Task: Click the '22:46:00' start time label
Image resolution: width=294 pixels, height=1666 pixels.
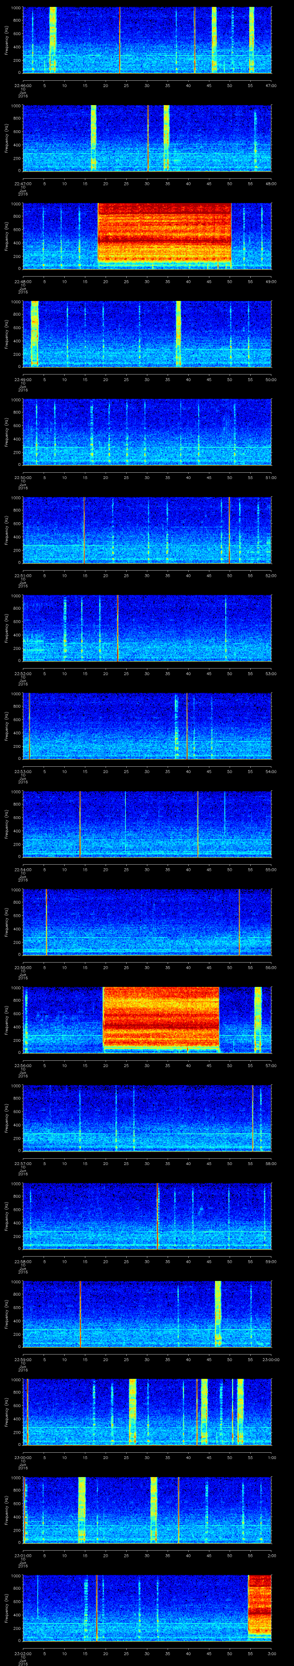Action: pyautogui.click(x=23, y=85)
